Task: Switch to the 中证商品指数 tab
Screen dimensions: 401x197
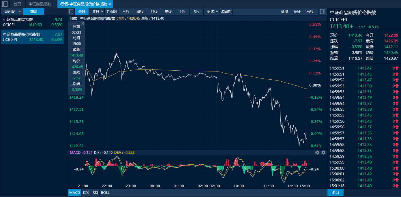Action: (40, 4)
